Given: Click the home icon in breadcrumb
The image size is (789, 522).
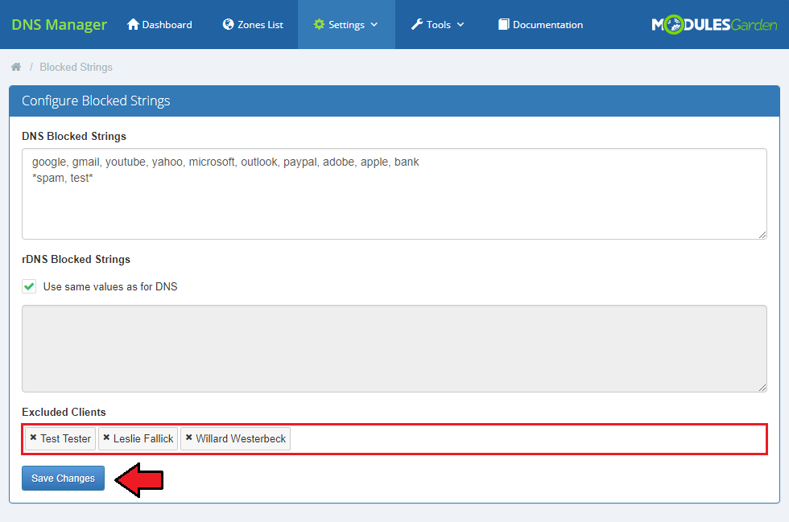Looking at the screenshot, I should pyautogui.click(x=16, y=67).
